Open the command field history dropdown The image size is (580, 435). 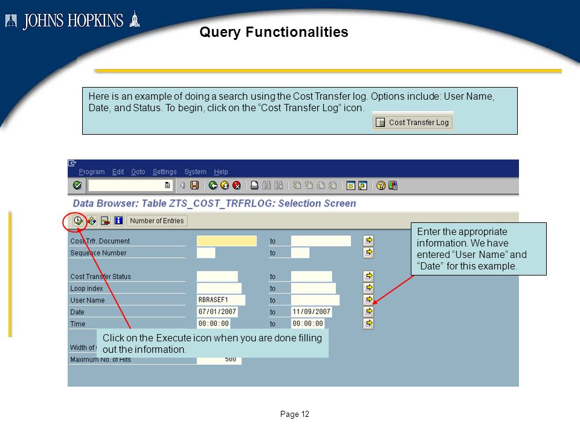(x=167, y=185)
